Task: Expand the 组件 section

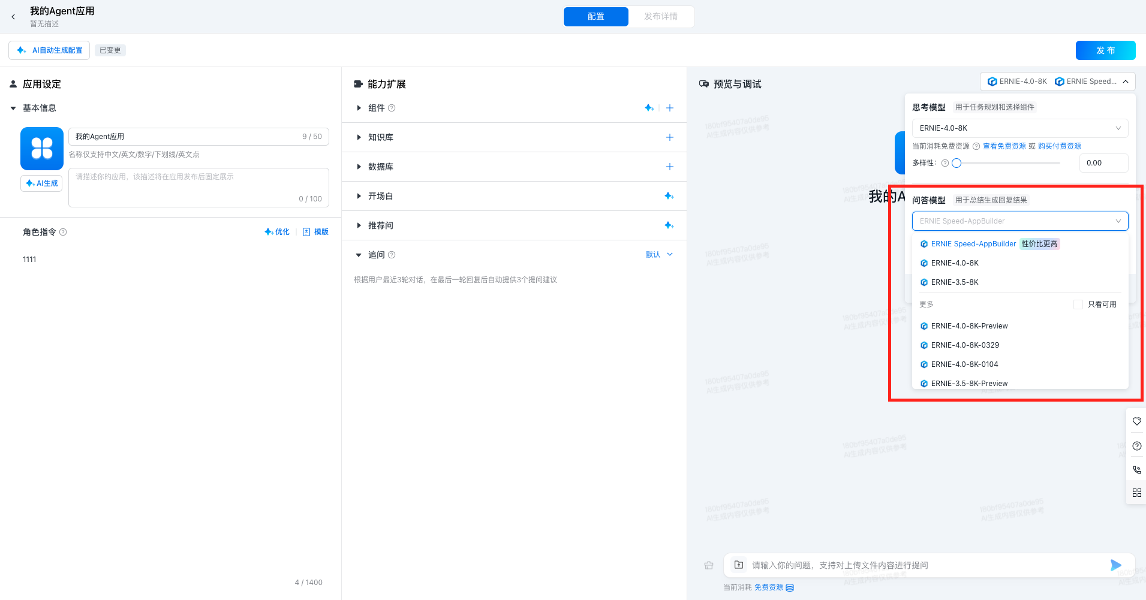Action: pos(359,108)
